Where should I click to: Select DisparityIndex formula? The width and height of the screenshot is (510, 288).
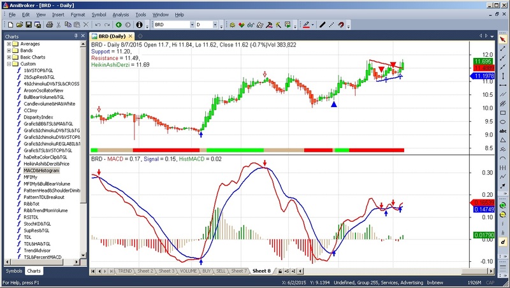pyautogui.click(x=38, y=117)
